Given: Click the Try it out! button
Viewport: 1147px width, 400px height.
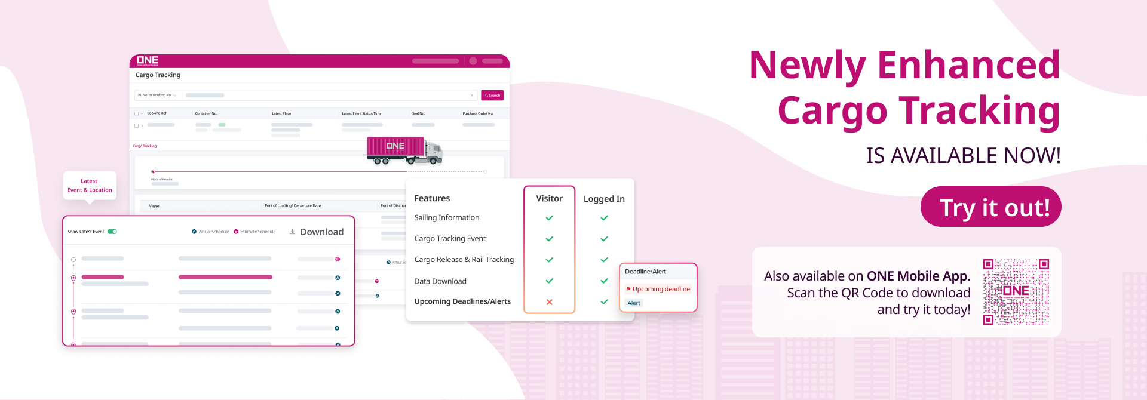Looking at the screenshot, I should [x=990, y=207].
